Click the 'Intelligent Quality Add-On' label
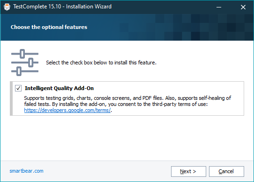Viewport: 254px width, 182px height. point(59,88)
